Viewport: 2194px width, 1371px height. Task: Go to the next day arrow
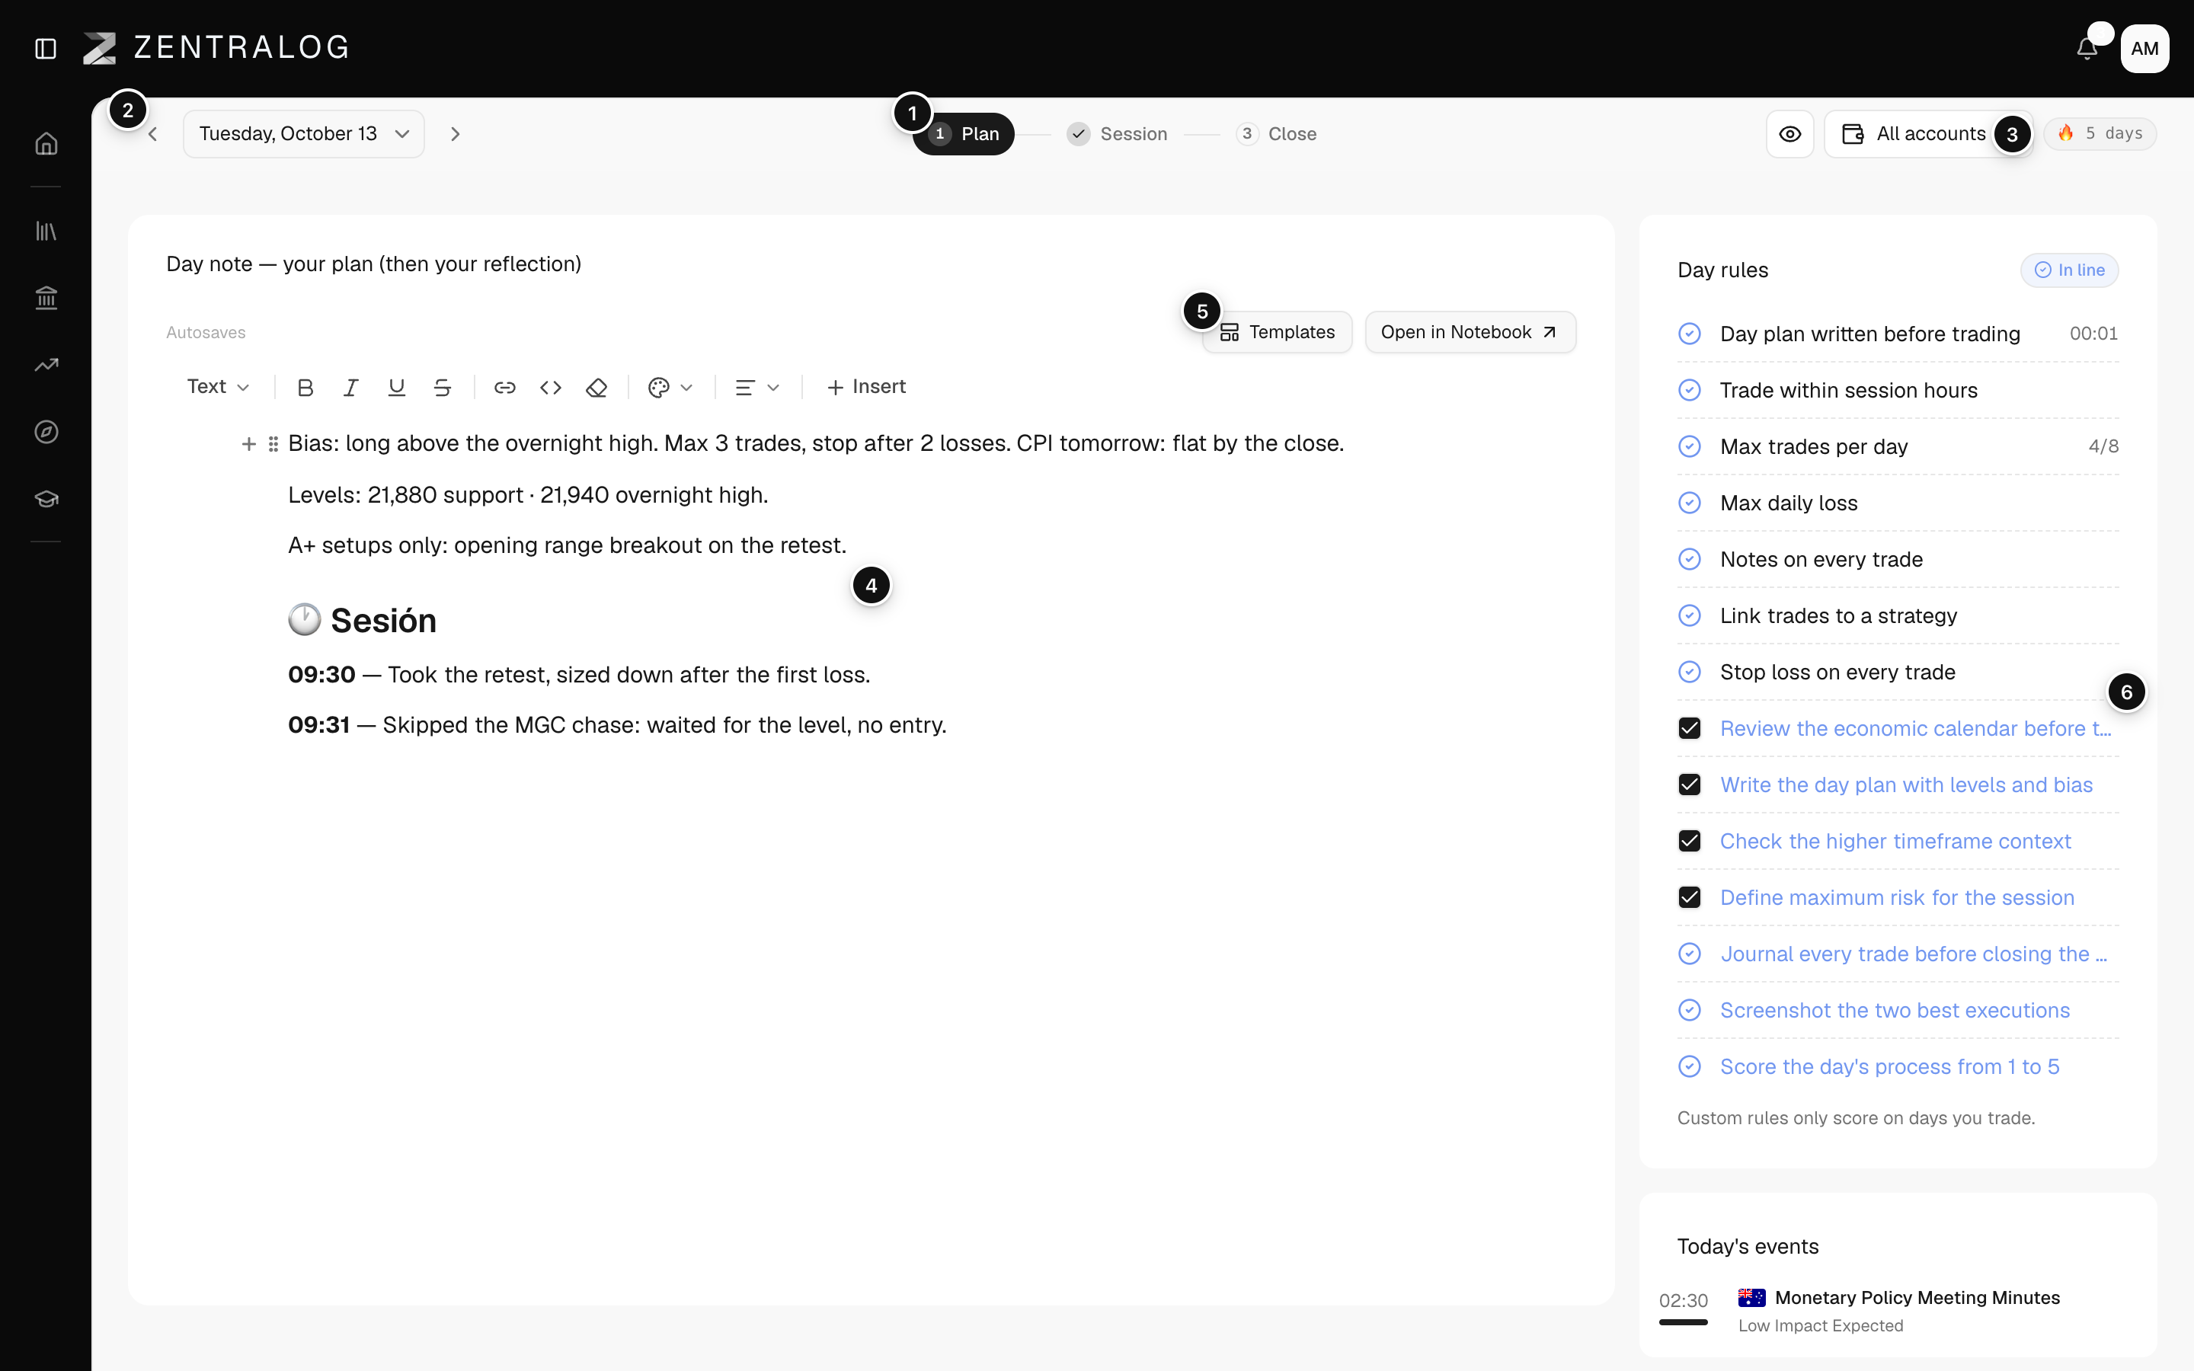[x=455, y=134]
